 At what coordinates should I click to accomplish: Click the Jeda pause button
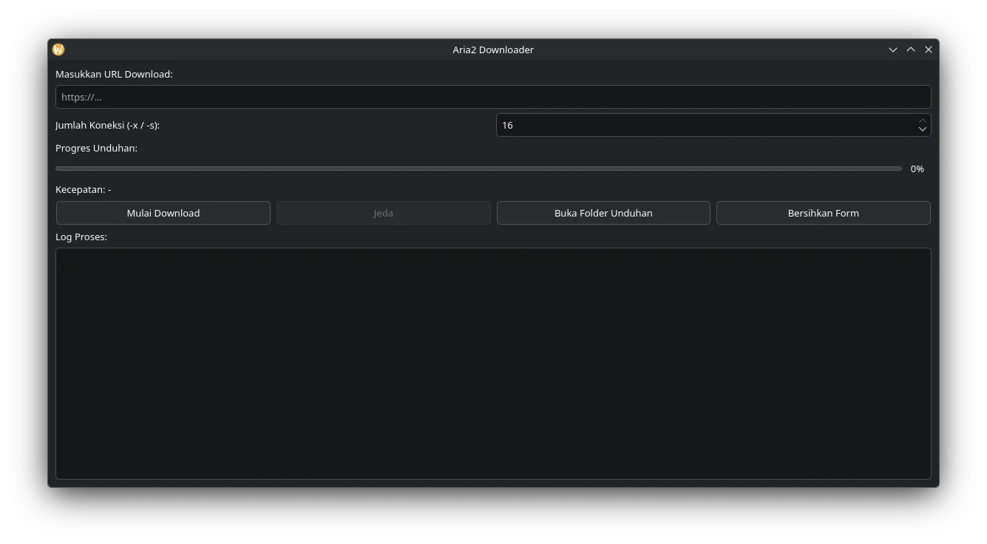(x=384, y=213)
